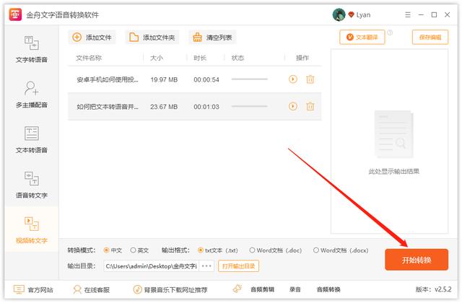Click the 大小 column header
Viewport: 462px width, 303px height.
(156, 58)
